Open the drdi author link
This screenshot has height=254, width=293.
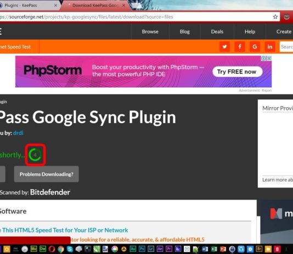(x=18, y=133)
